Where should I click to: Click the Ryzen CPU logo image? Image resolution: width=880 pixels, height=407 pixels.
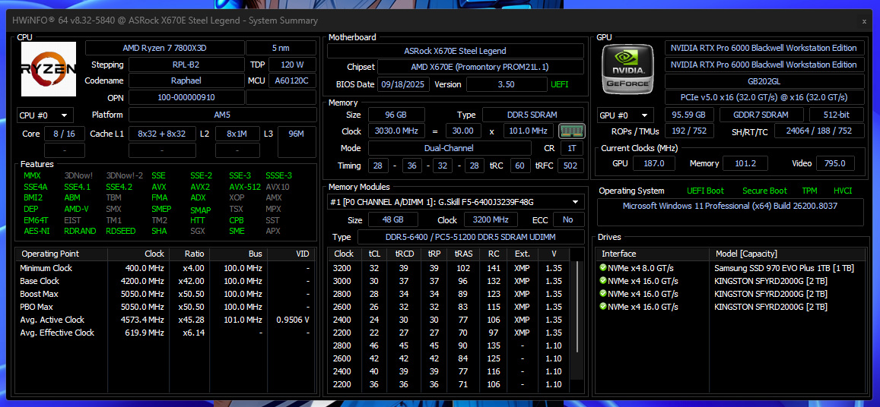pyautogui.click(x=49, y=69)
